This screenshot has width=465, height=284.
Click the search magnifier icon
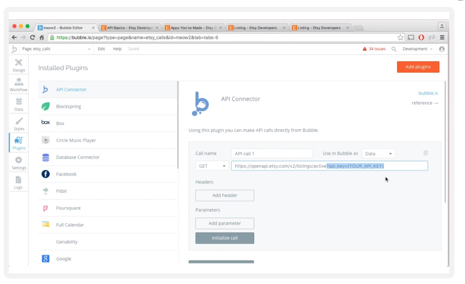pyautogui.click(x=394, y=49)
